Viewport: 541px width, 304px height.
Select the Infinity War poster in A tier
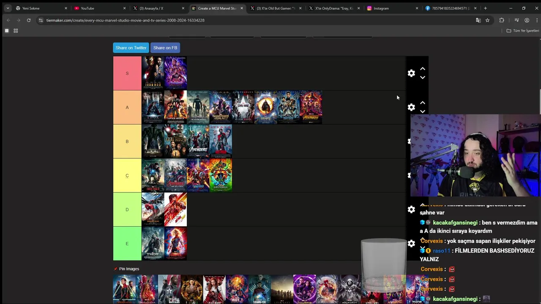coord(311,107)
